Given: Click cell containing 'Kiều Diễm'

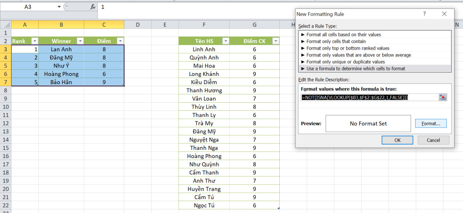Looking at the screenshot, I should click(x=204, y=82).
